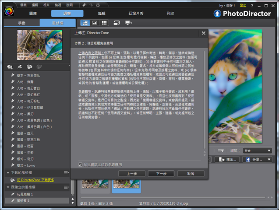
Task: Click the blue upgrade arrow beside PhotoDirector
Action: pyautogui.click(x=217, y=14)
